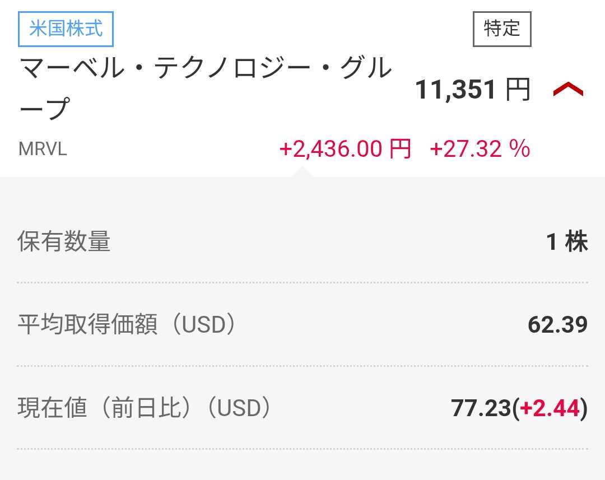Click the 1 株 holding quantity value

[567, 242]
